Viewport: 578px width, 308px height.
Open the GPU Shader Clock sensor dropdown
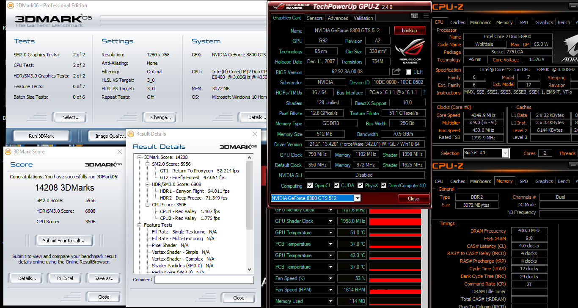330,221
